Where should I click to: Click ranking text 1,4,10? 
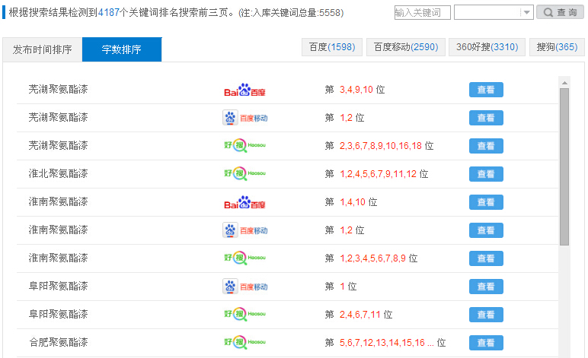(x=353, y=202)
